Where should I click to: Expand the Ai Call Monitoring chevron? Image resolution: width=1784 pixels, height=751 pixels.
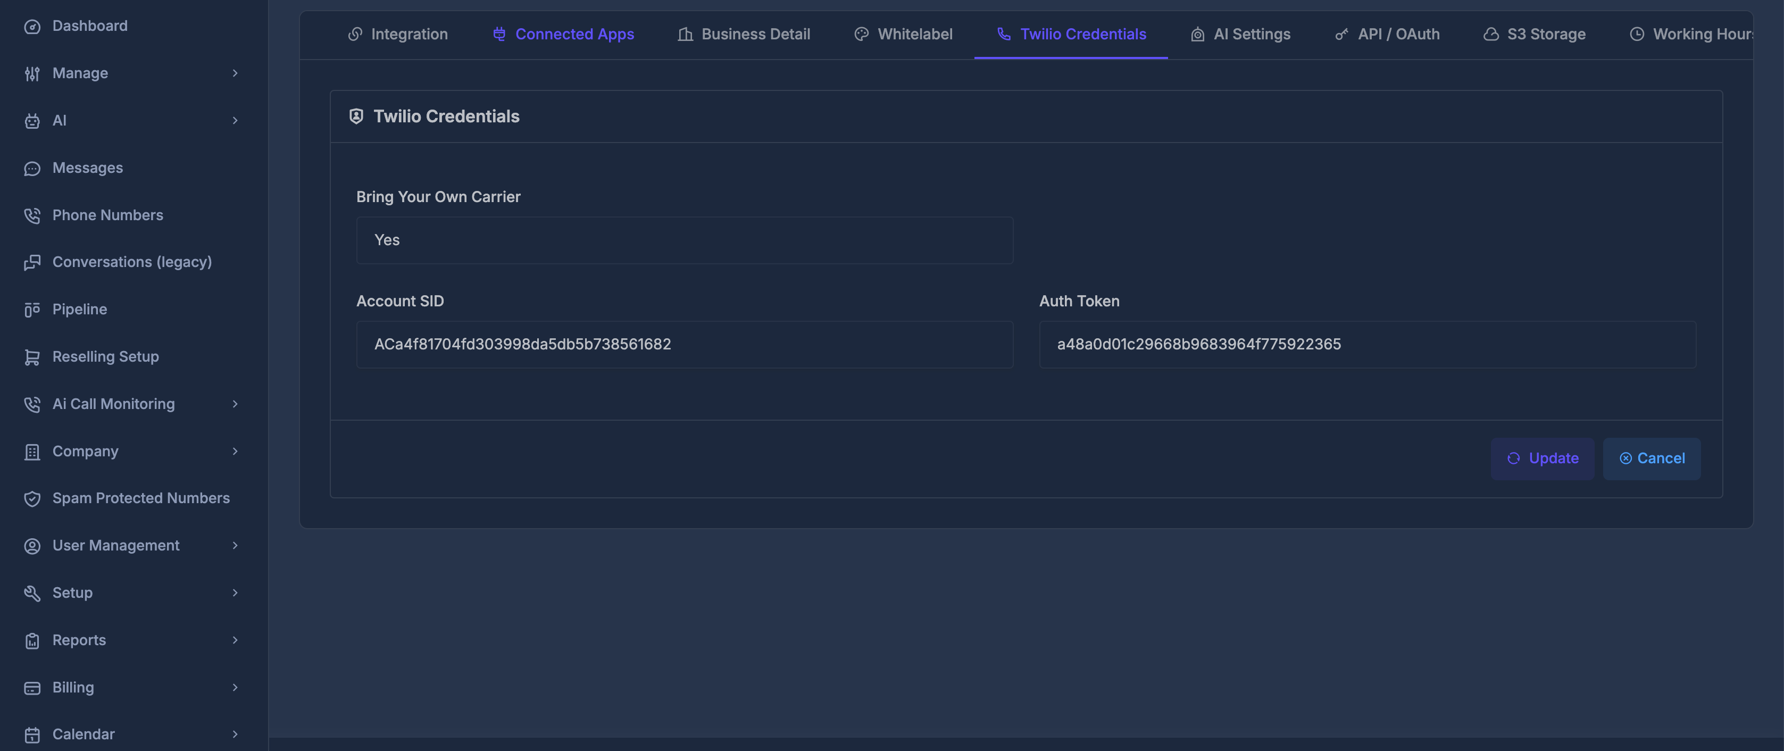coord(236,404)
